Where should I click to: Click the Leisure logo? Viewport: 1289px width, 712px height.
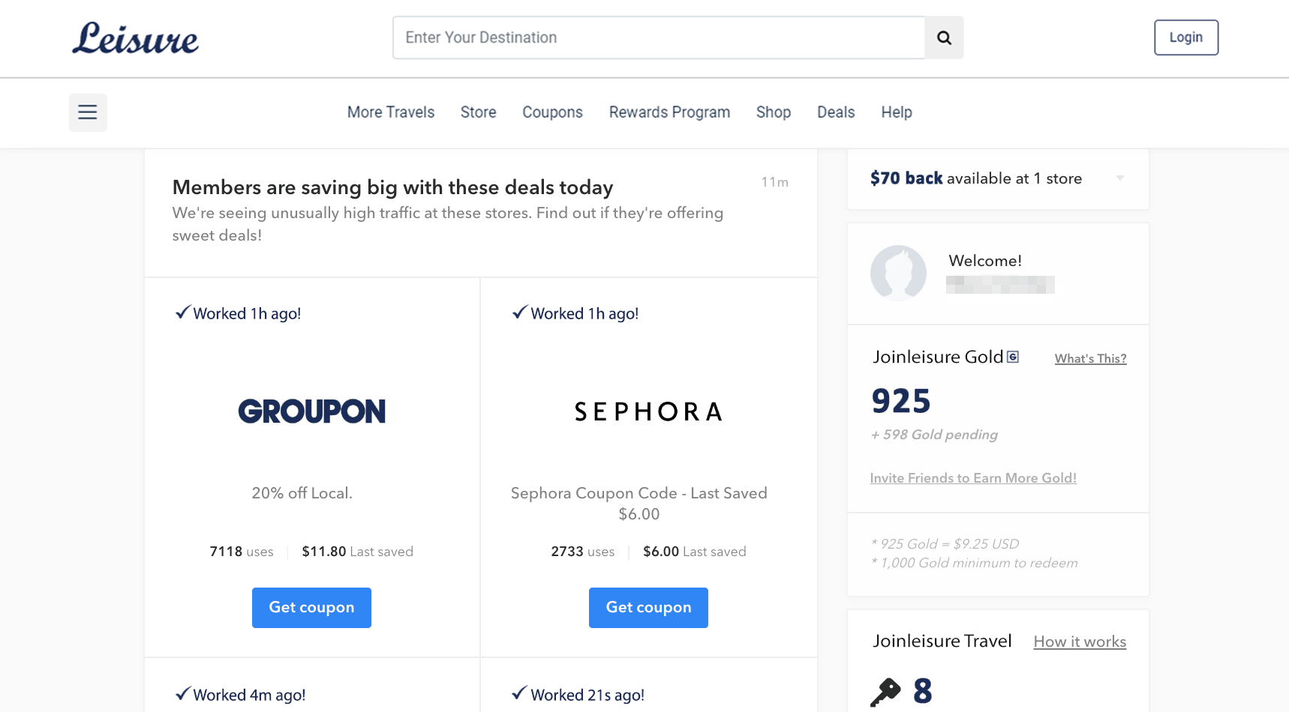pos(135,37)
